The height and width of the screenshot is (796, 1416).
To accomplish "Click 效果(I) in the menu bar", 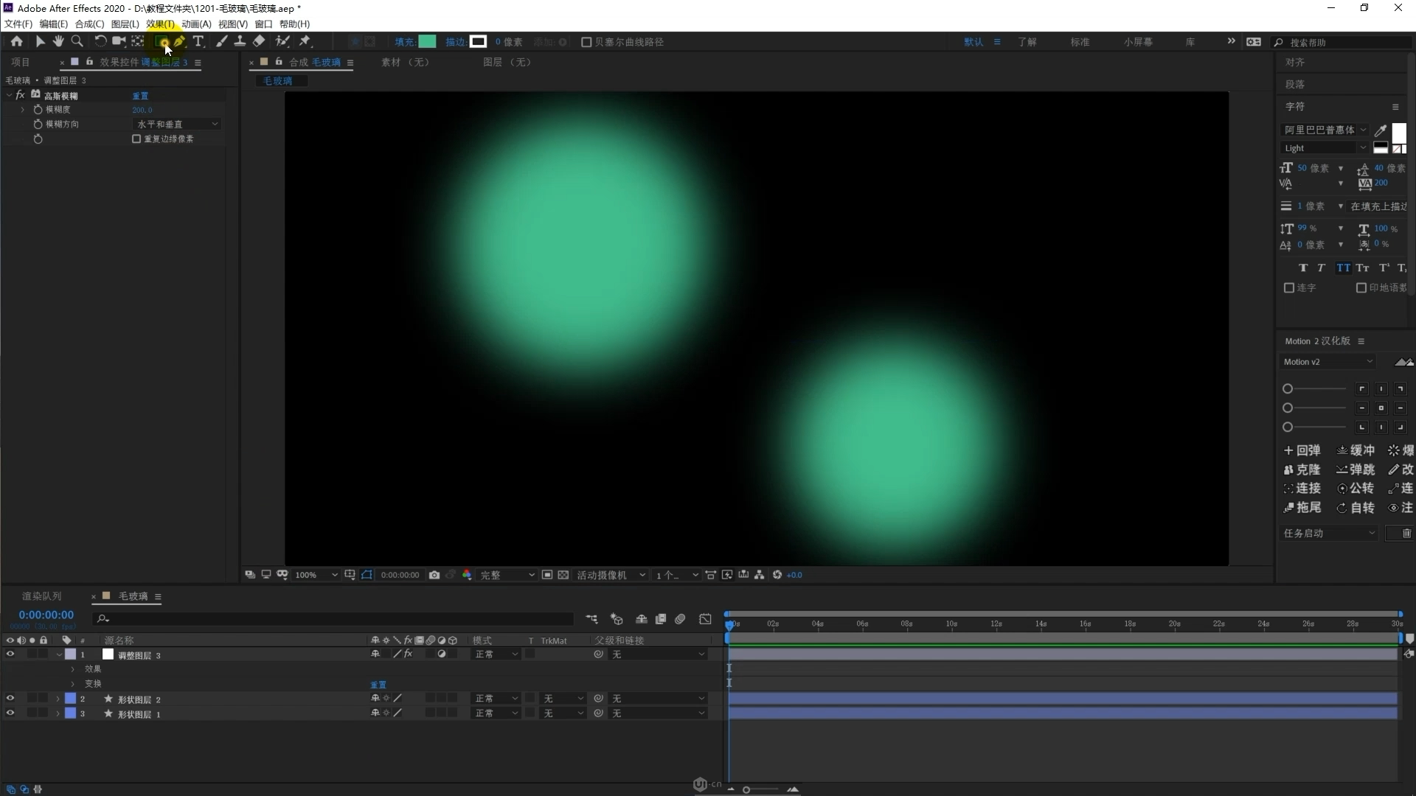I will click(159, 24).
